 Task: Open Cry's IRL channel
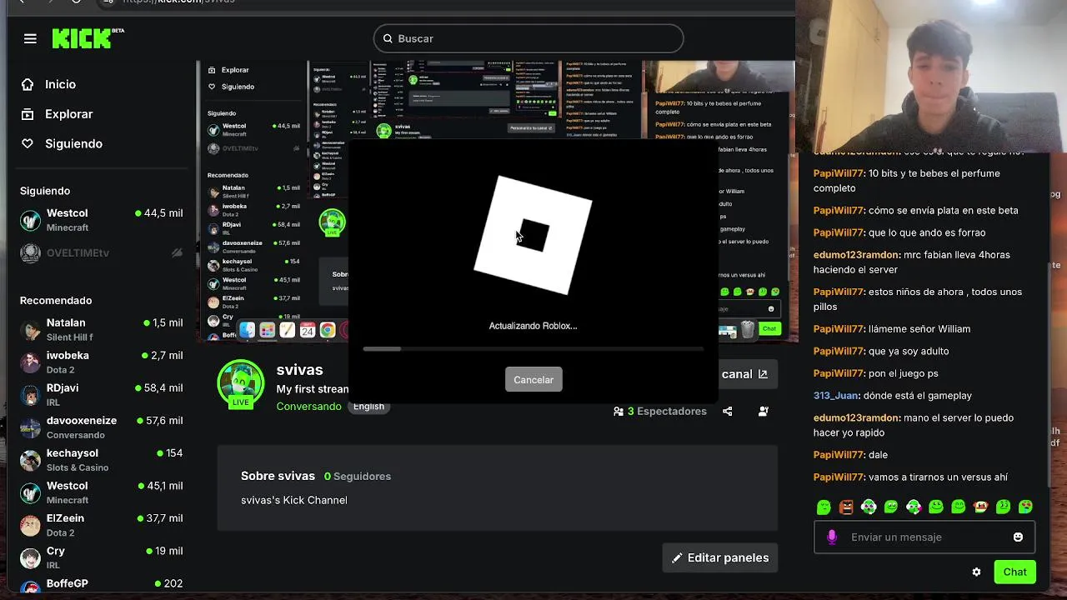coord(102,557)
